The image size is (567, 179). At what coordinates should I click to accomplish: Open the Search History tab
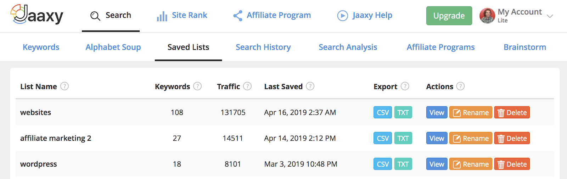(x=263, y=47)
